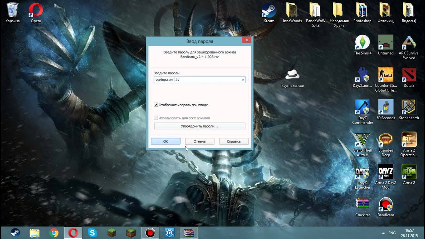
Task: Change input language ENG indicator
Action: pos(392,233)
